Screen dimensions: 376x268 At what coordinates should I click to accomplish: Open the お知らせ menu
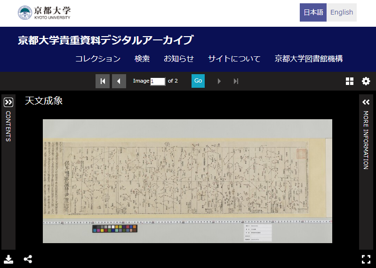click(x=179, y=59)
